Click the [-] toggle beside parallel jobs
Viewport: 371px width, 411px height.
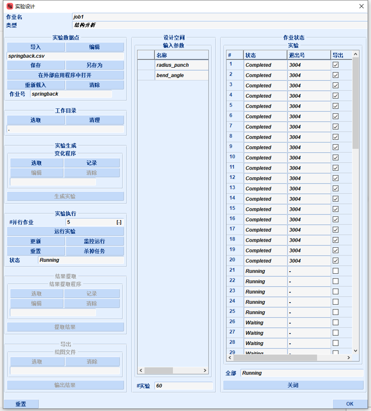[119, 222]
